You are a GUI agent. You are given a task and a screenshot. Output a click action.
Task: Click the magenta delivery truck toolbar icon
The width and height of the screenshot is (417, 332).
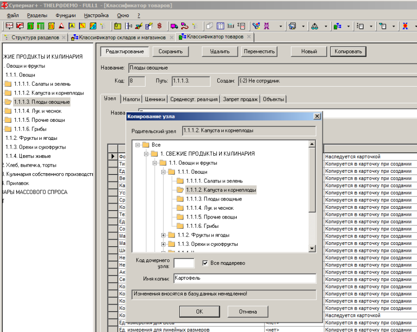pos(174,26)
